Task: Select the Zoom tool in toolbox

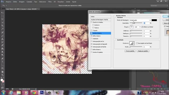Action: pos(2,75)
